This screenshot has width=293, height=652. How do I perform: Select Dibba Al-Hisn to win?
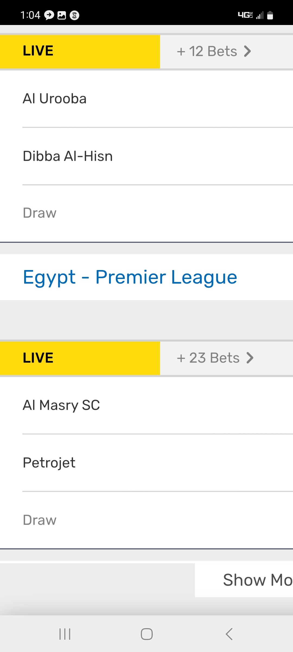tap(68, 156)
